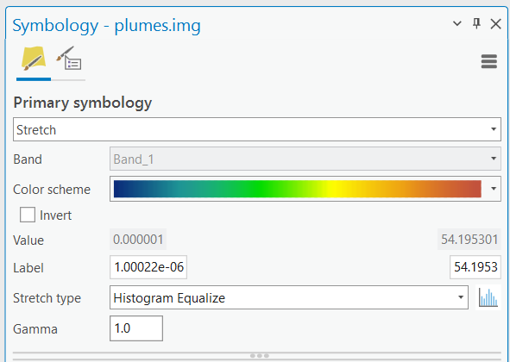Screen dimensions: 510x362
Task: Edit the minimum label 1.00022e-06 field
Action: point(148,267)
